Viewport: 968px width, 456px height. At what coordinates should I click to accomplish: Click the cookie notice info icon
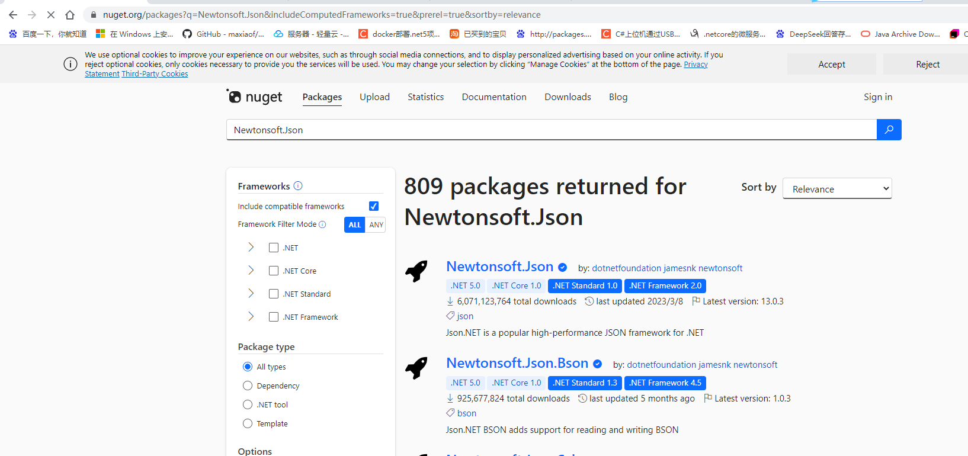70,64
